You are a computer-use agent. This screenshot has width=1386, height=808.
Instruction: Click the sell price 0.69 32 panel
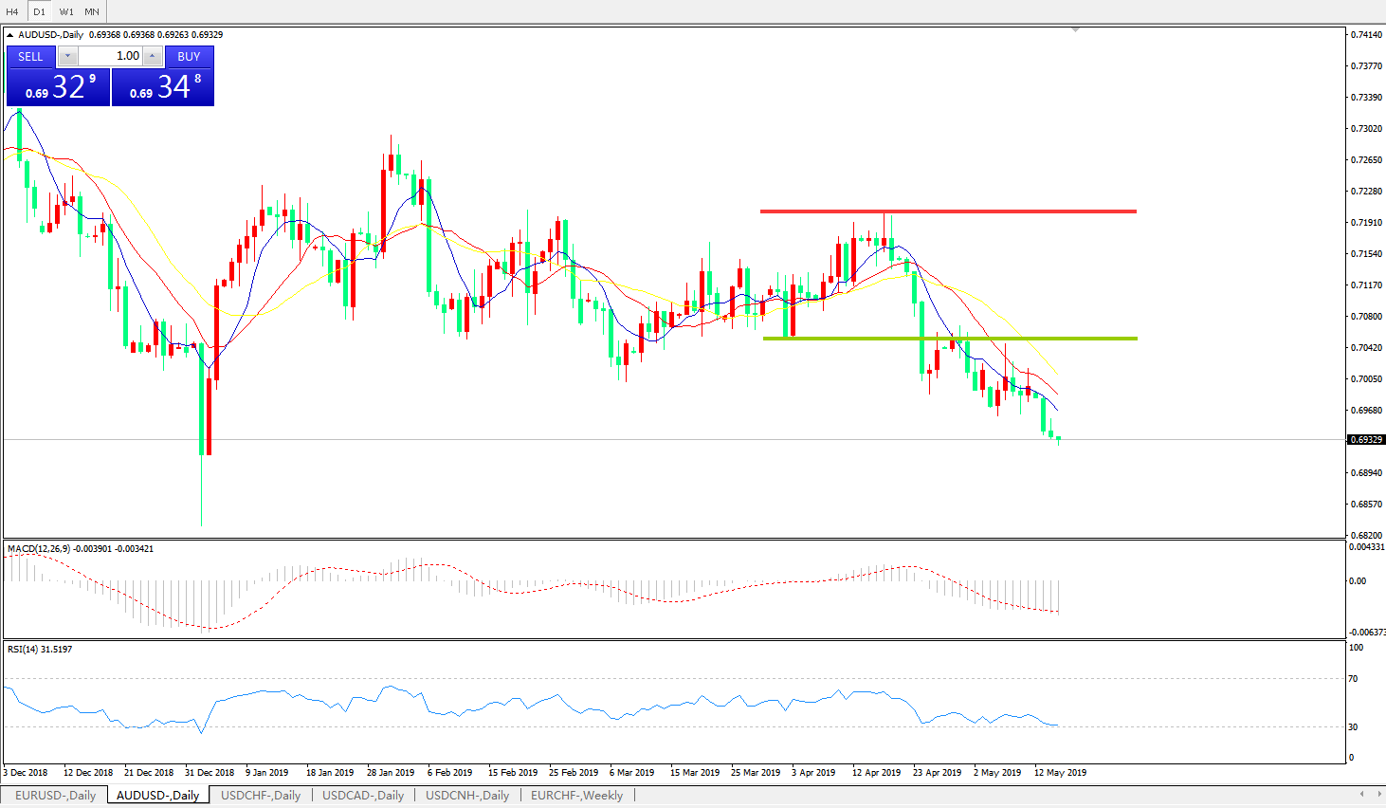[59, 87]
